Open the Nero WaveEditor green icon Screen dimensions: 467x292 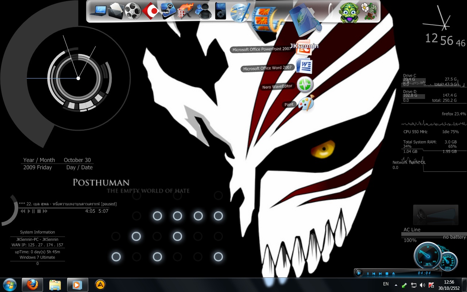305,85
